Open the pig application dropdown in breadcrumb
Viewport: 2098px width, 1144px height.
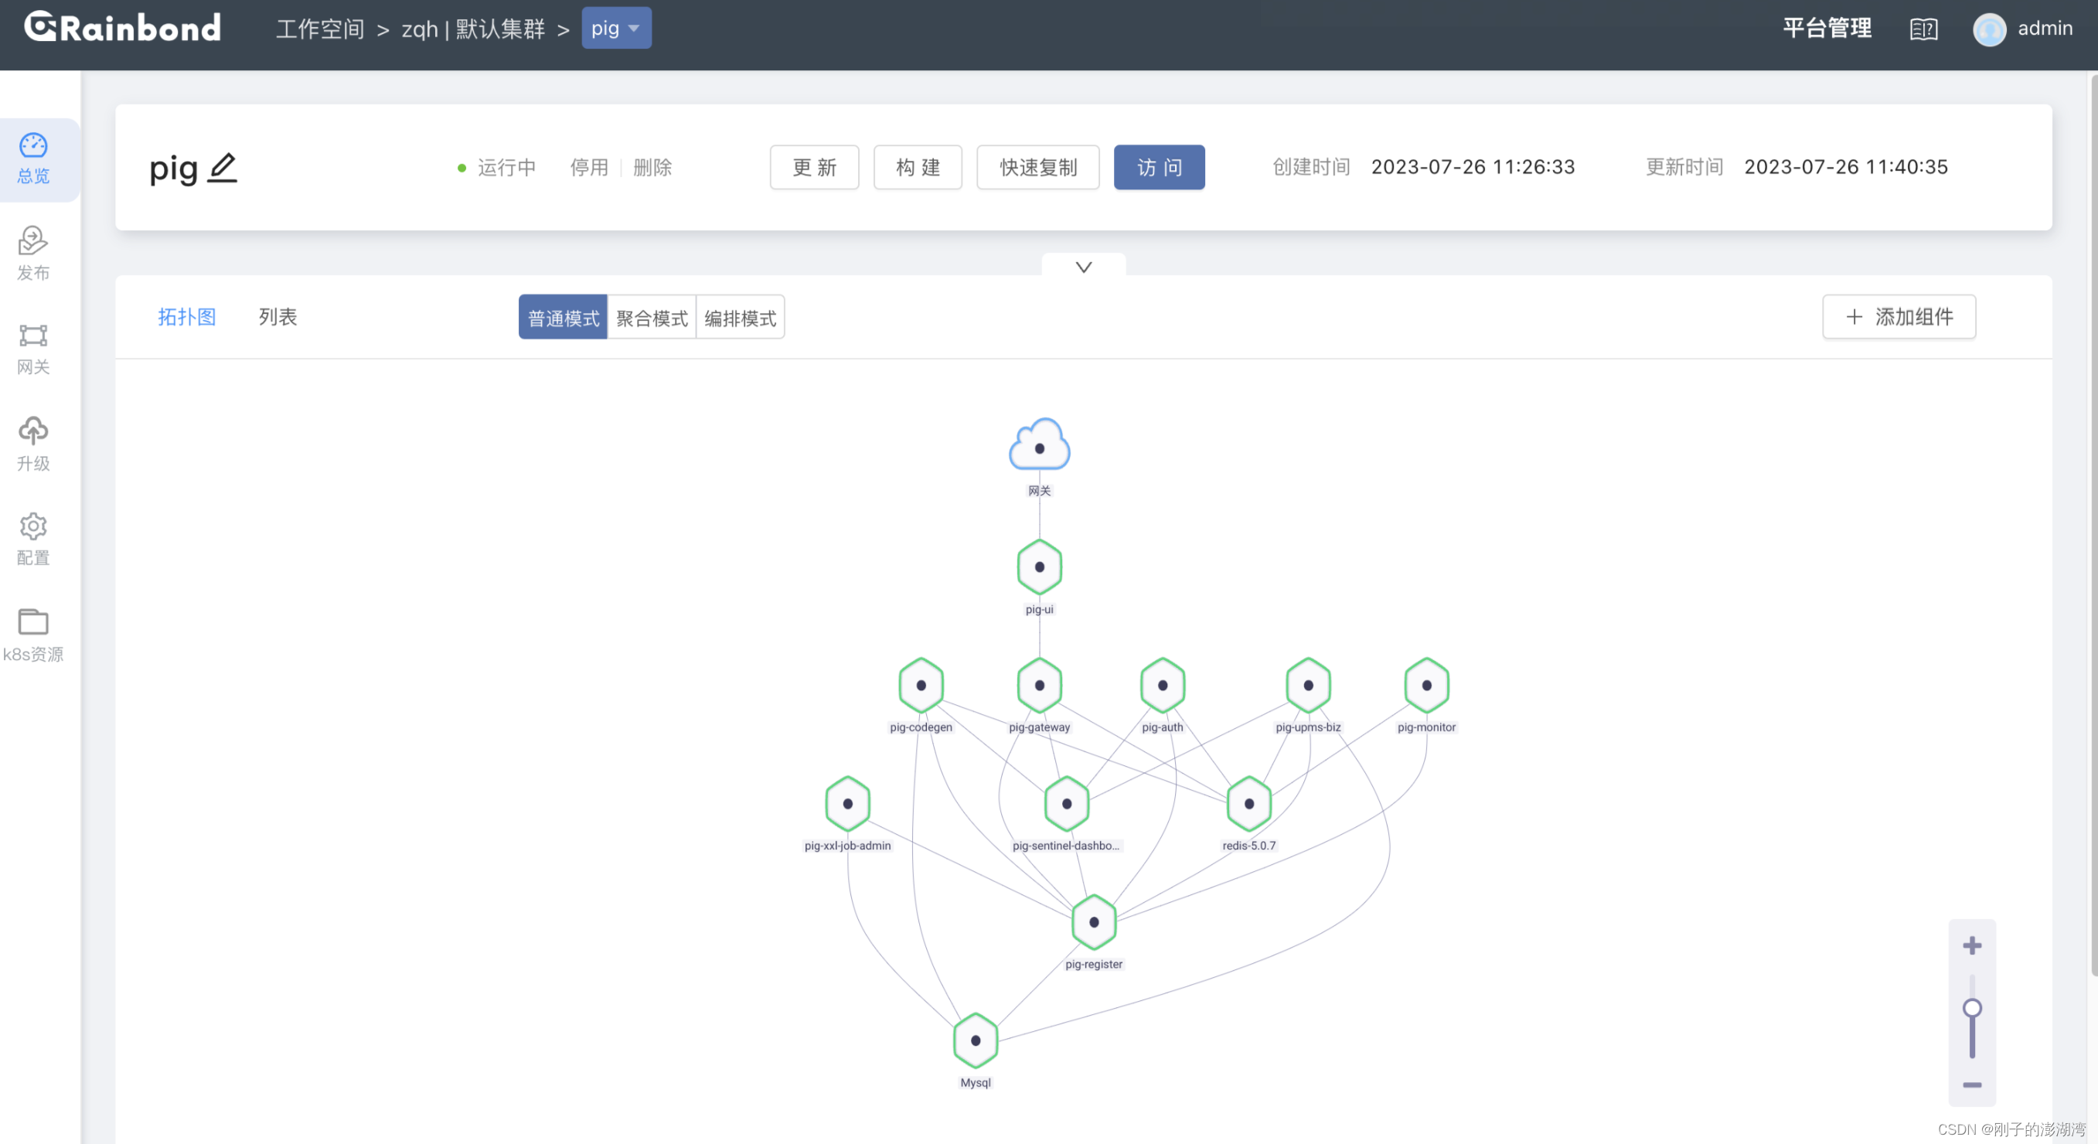pos(615,27)
